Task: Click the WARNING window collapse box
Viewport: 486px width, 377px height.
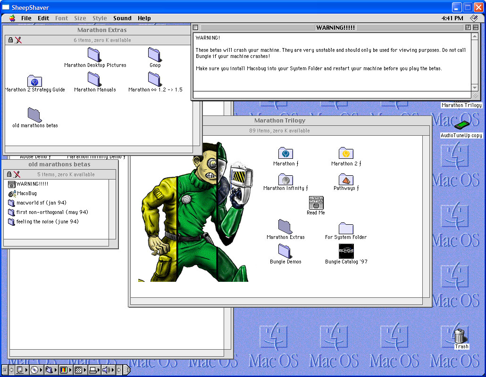Action: coord(475,28)
